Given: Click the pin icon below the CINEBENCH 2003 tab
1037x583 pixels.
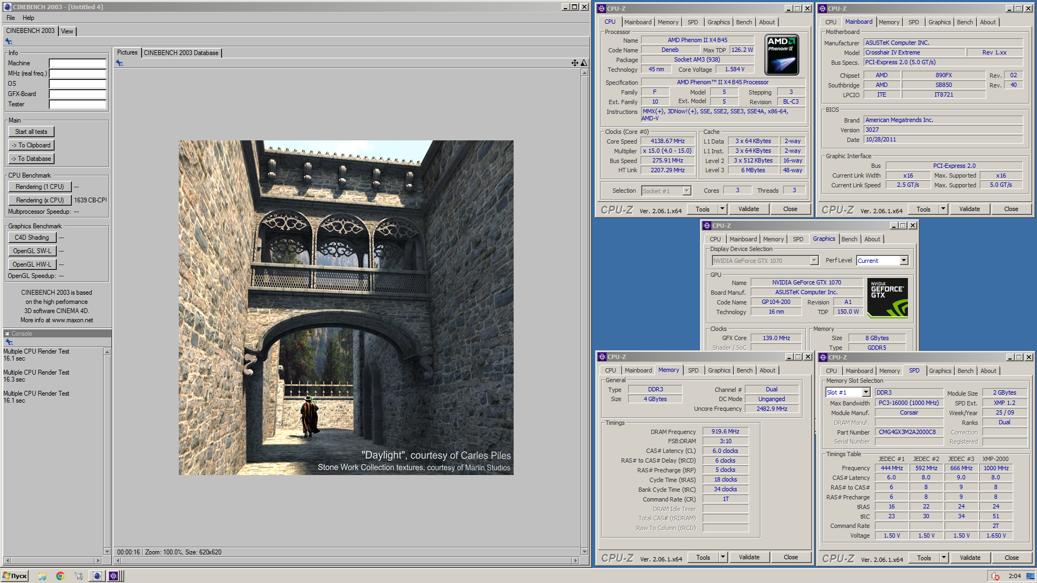Looking at the screenshot, I should click(x=9, y=42).
